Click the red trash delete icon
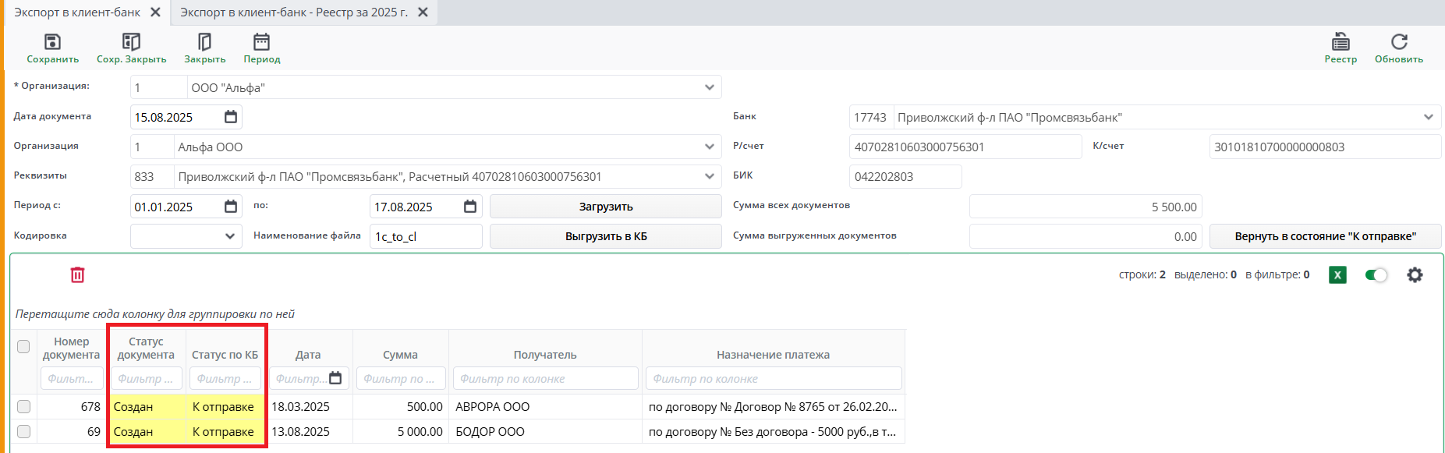1445x453 pixels. pos(78,275)
